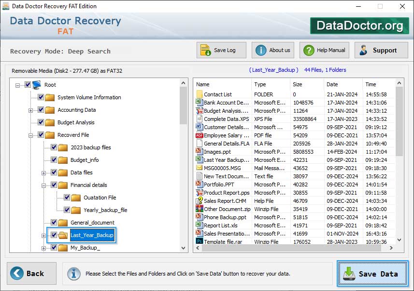This screenshot has height=291, width=414.
Task: Collapse the Financial details node
Action: [44, 185]
